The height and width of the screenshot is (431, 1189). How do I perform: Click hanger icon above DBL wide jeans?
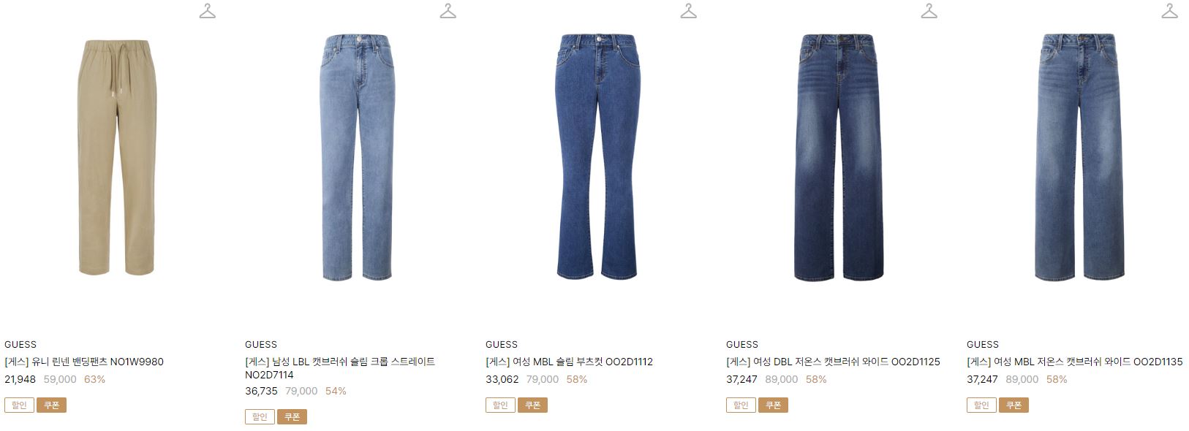(929, 11)
